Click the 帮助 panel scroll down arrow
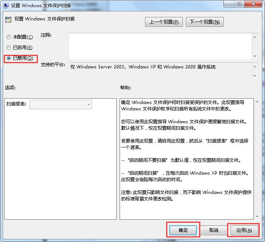Screen dimensions: 265x242 [257, 217]
